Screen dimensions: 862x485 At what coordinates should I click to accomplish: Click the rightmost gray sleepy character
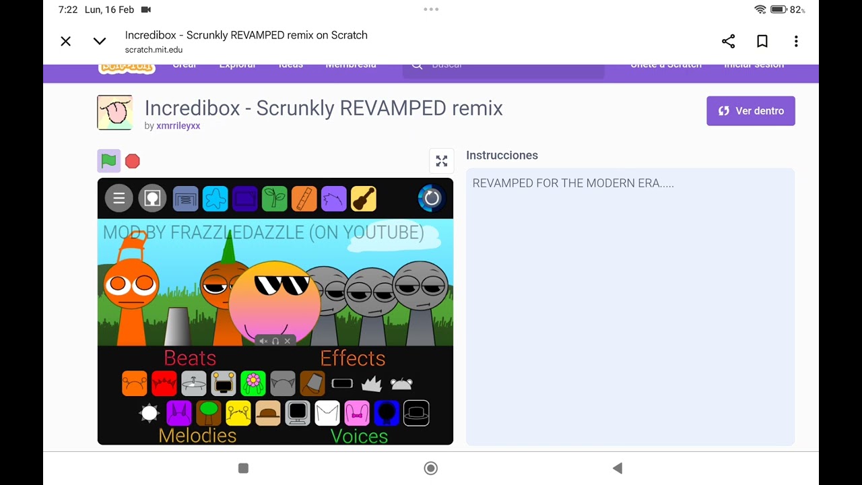click(420, 303)
